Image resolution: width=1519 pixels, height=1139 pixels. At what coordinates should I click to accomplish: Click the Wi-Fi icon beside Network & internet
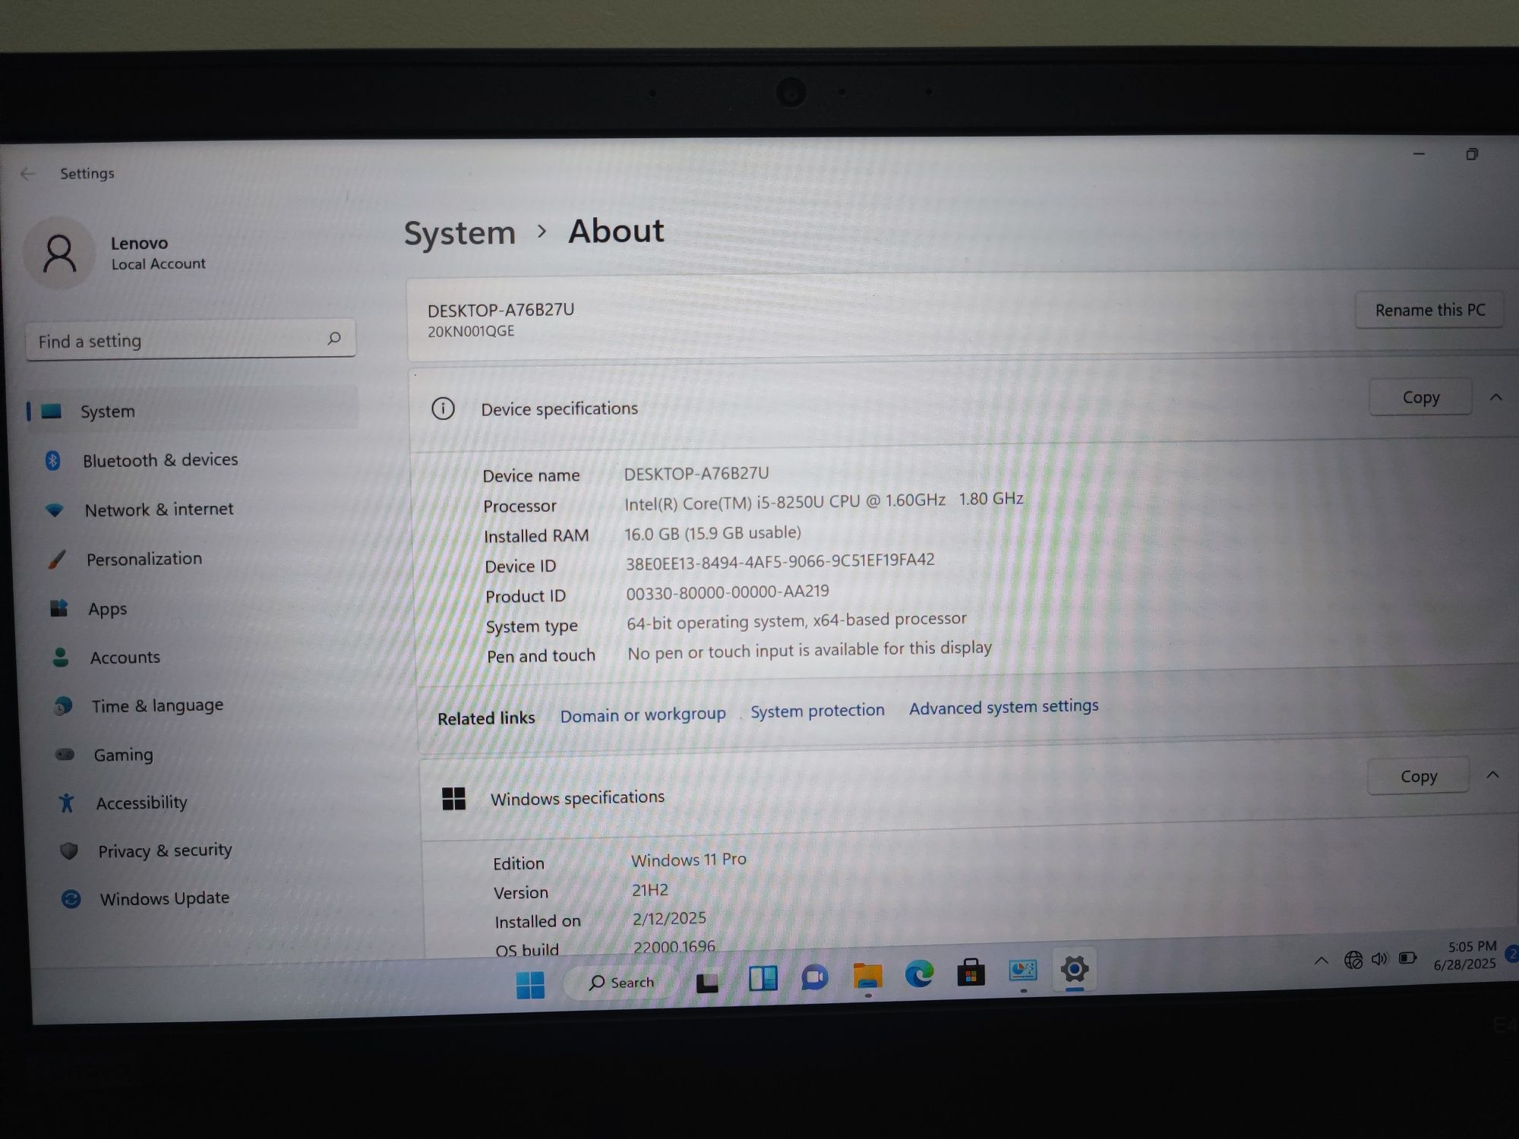tap(55, 510)
